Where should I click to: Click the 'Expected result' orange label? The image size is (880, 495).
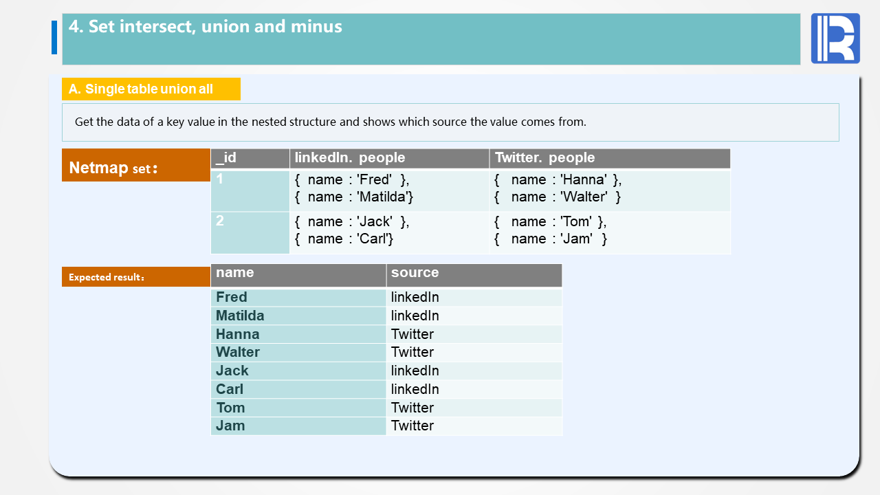(135, 277)
